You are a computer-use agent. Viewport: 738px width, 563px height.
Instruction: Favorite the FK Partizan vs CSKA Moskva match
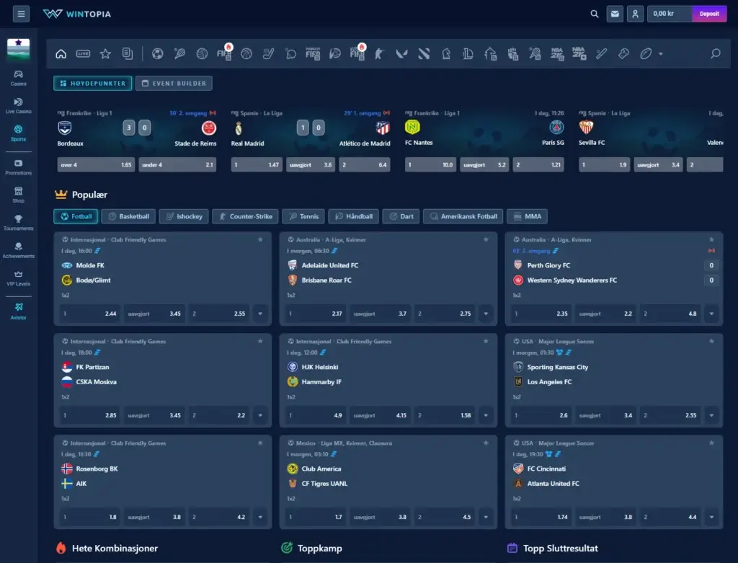pos(260,341)
